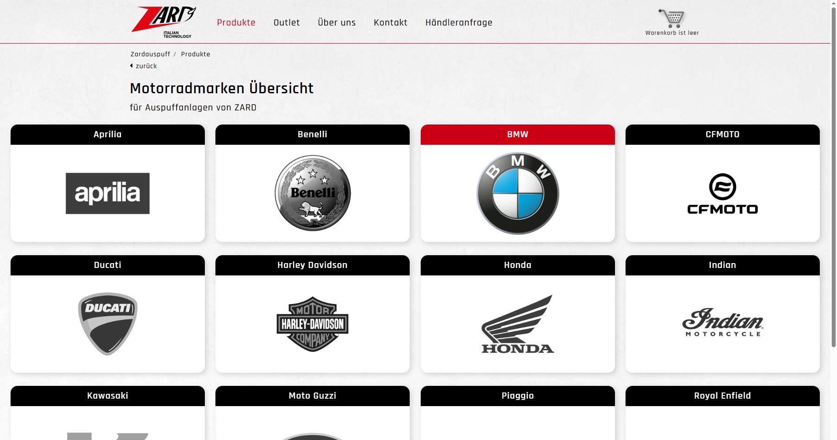Select the Ducati shield logo
837x440 pixels.
107,323
